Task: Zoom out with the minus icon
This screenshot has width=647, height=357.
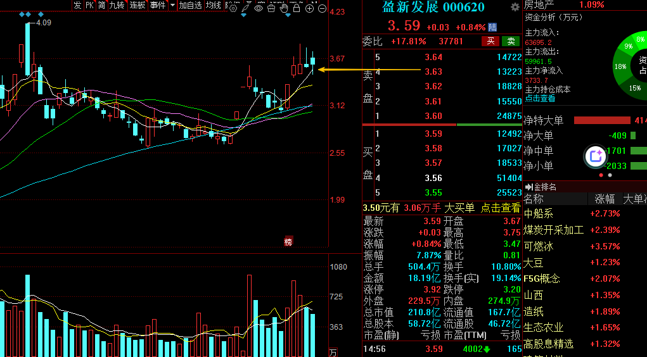Action: click(x=323, y=8)
